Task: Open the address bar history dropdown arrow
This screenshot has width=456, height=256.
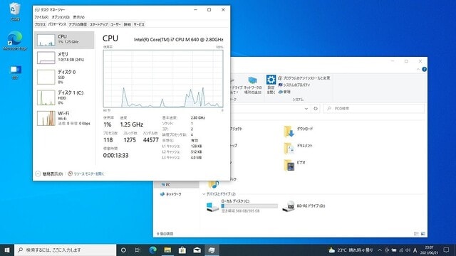Action: (x=306, y=109)
